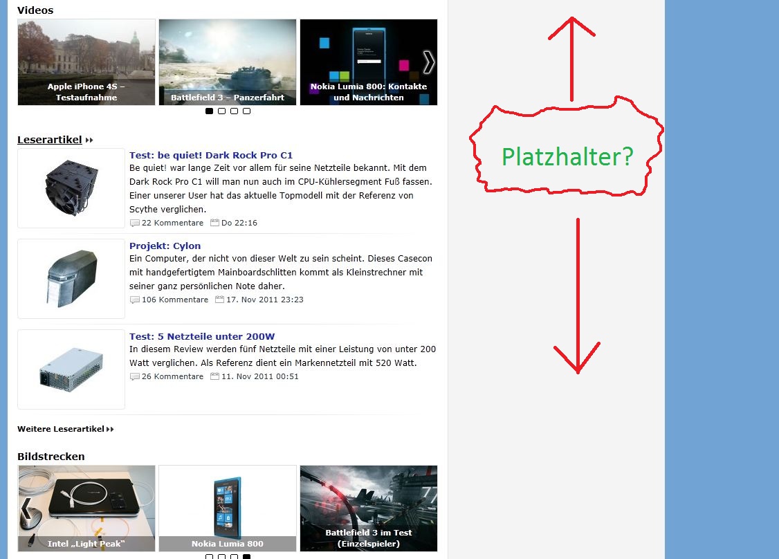Select fourth page dot of video carousel
Viewport: 779px width, 559px height.
click(246, 111)
